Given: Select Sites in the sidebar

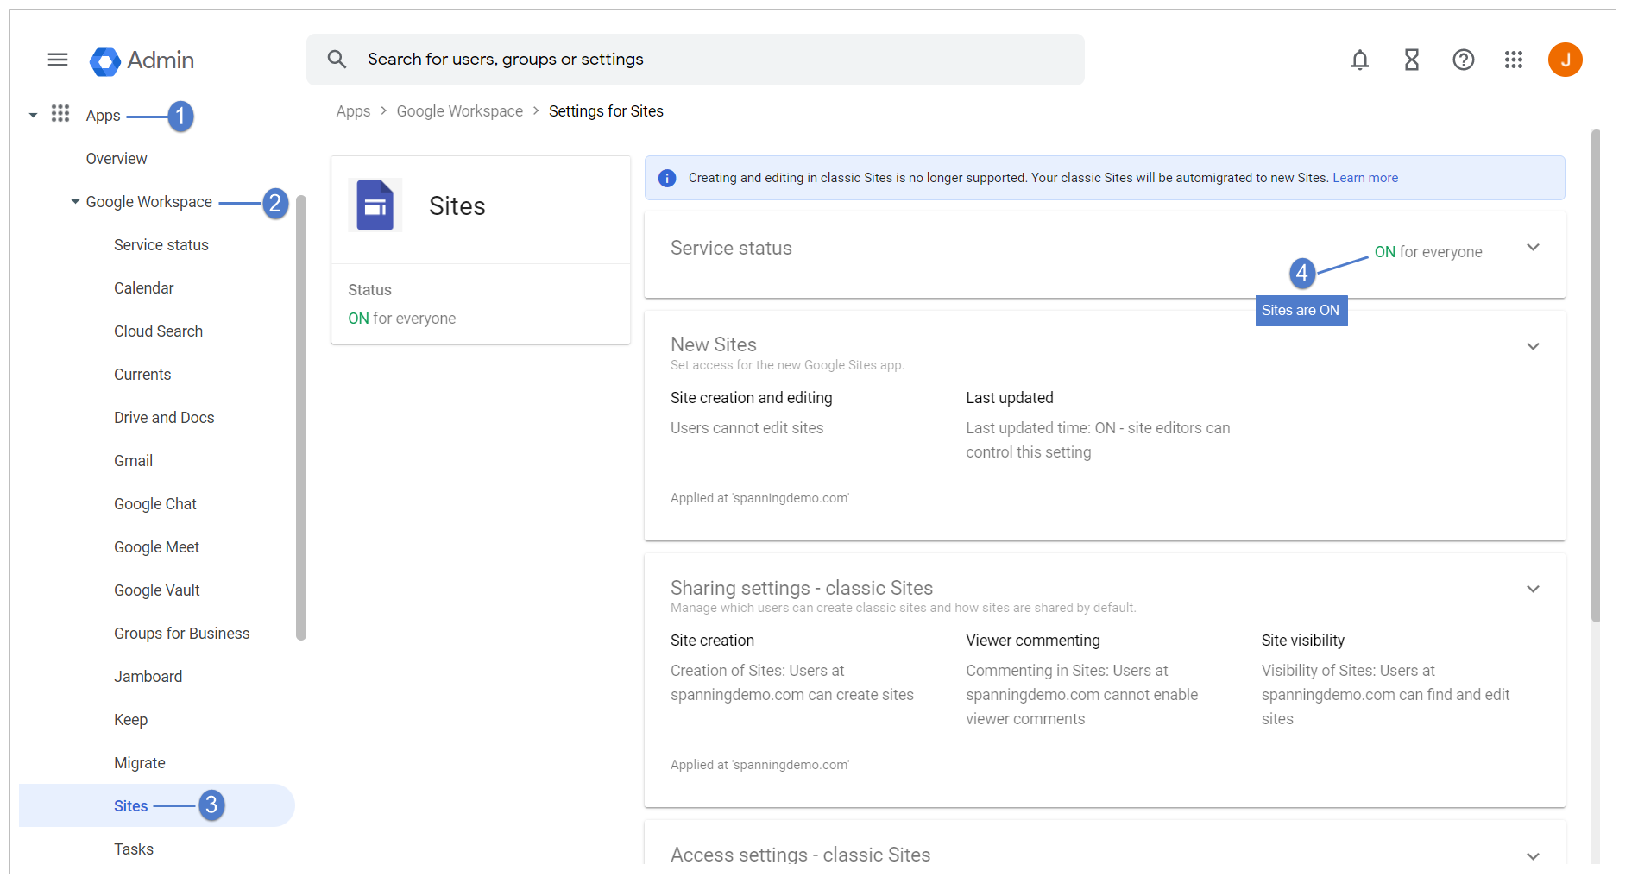Looking at the screenshot, I should (x=157, y=805).
